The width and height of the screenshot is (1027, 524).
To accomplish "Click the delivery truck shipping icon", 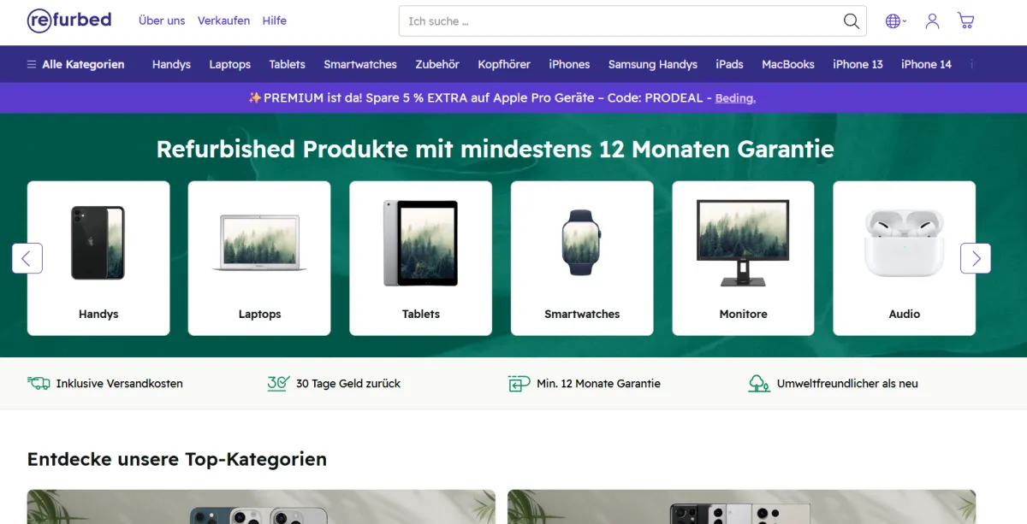I will (39, 384).
